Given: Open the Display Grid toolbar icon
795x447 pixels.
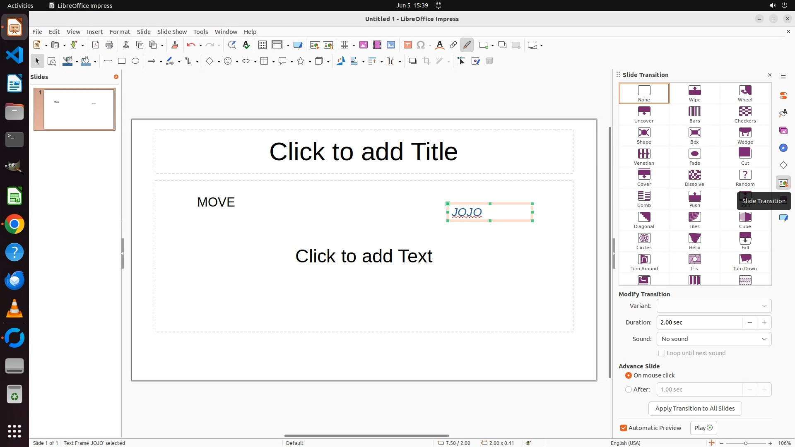Looking at the screenshot, I should pyautogui.click(x=262, y=45).
